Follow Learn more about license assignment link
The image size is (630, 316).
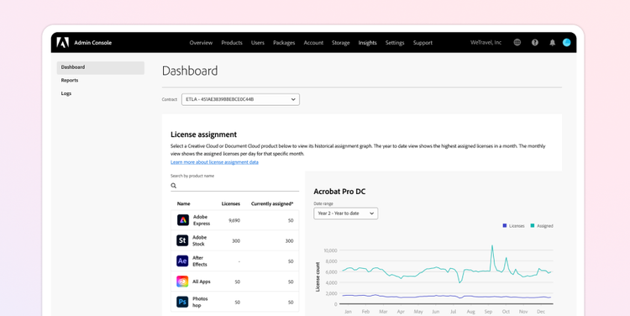coord(214,162)
